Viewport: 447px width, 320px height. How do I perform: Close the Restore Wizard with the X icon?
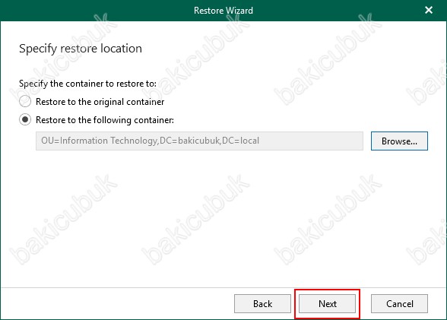(x=429, y=10)
